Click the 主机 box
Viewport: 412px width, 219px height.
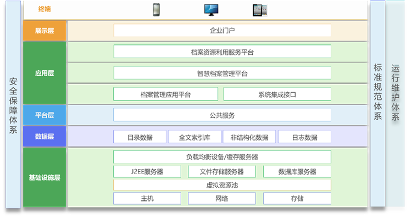(x=147, y=198)
